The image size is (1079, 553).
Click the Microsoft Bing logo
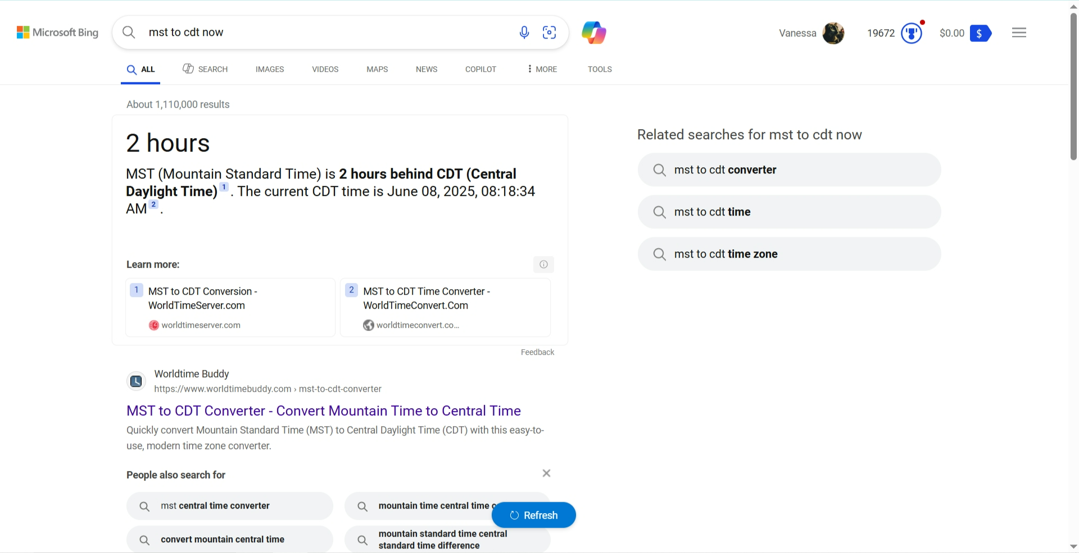point(57,33)
